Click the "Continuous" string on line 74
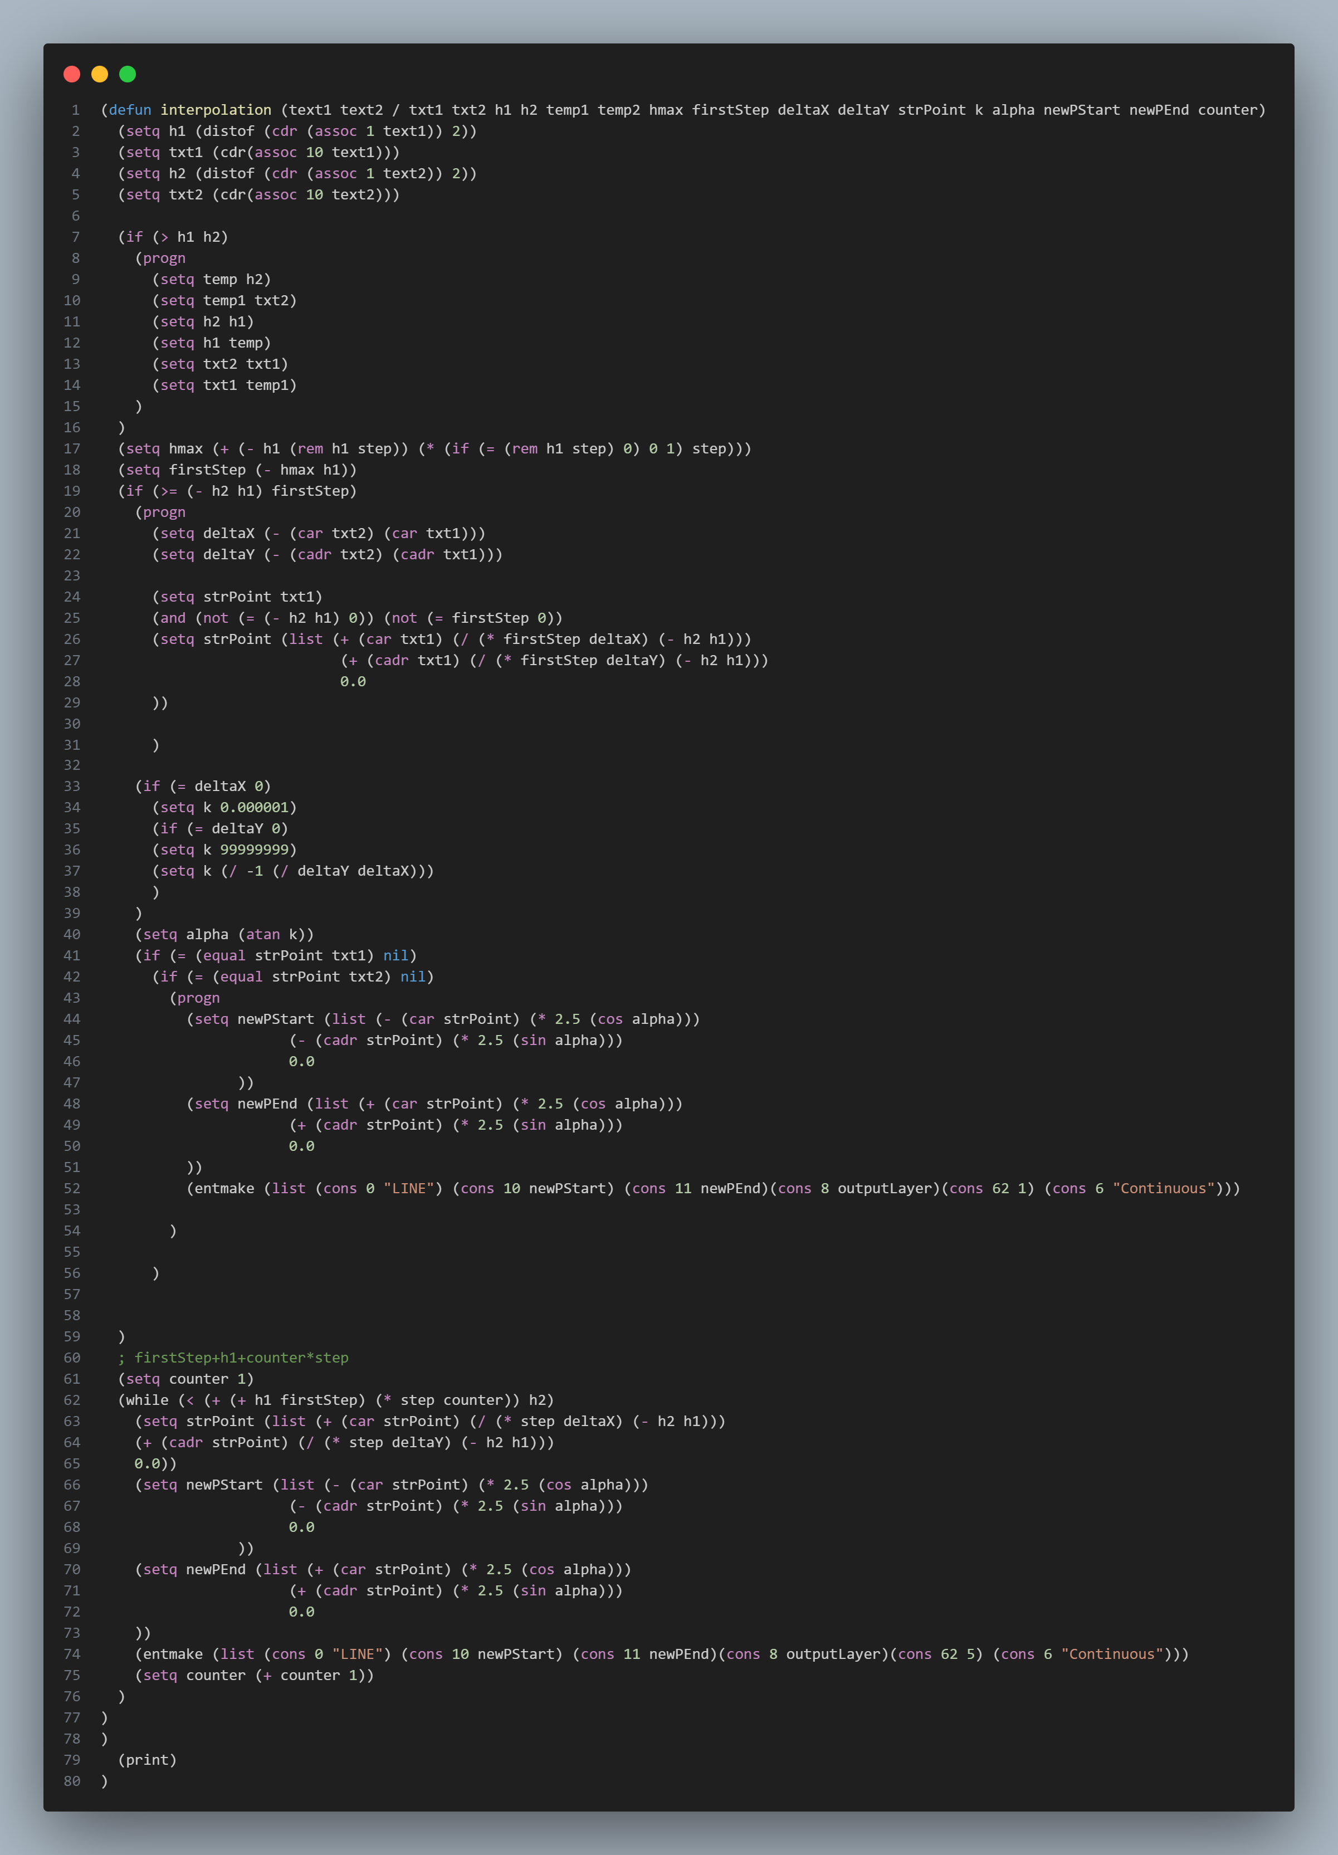The width and height of the screenshot is (1338, 1855). click(x=1112, y=1654)
